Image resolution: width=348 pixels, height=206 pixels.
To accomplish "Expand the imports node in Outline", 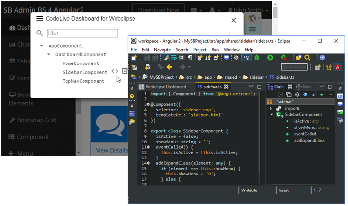I will tap(271, 108).
